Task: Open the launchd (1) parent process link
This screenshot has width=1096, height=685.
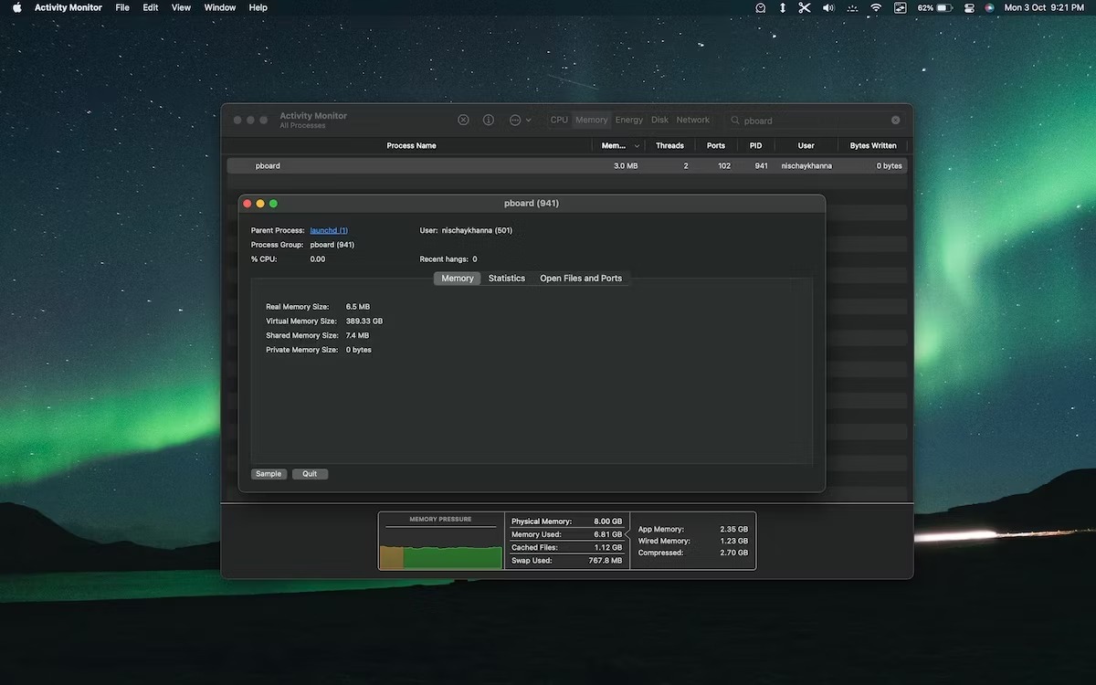Action: 329,230
